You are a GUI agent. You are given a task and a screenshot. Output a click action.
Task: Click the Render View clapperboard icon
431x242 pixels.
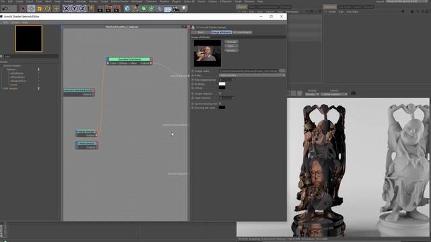coord(100,9)
